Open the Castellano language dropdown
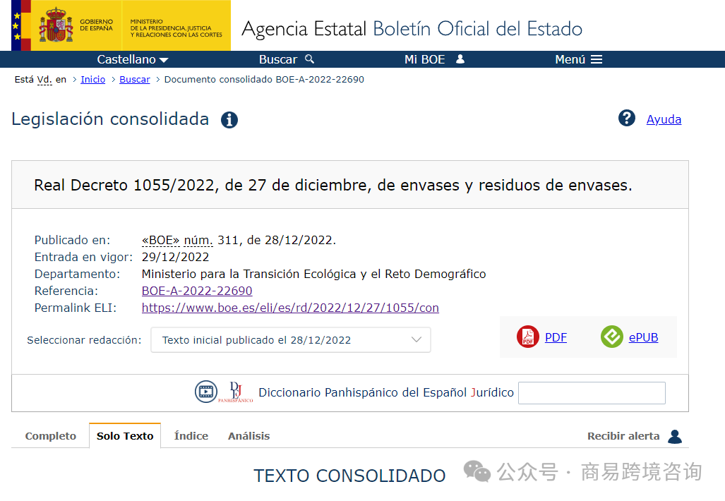 (x=133, y=59)
